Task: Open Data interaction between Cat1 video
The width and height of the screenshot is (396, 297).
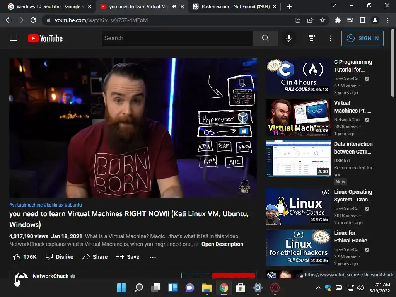Action: [x=298, y=158]
